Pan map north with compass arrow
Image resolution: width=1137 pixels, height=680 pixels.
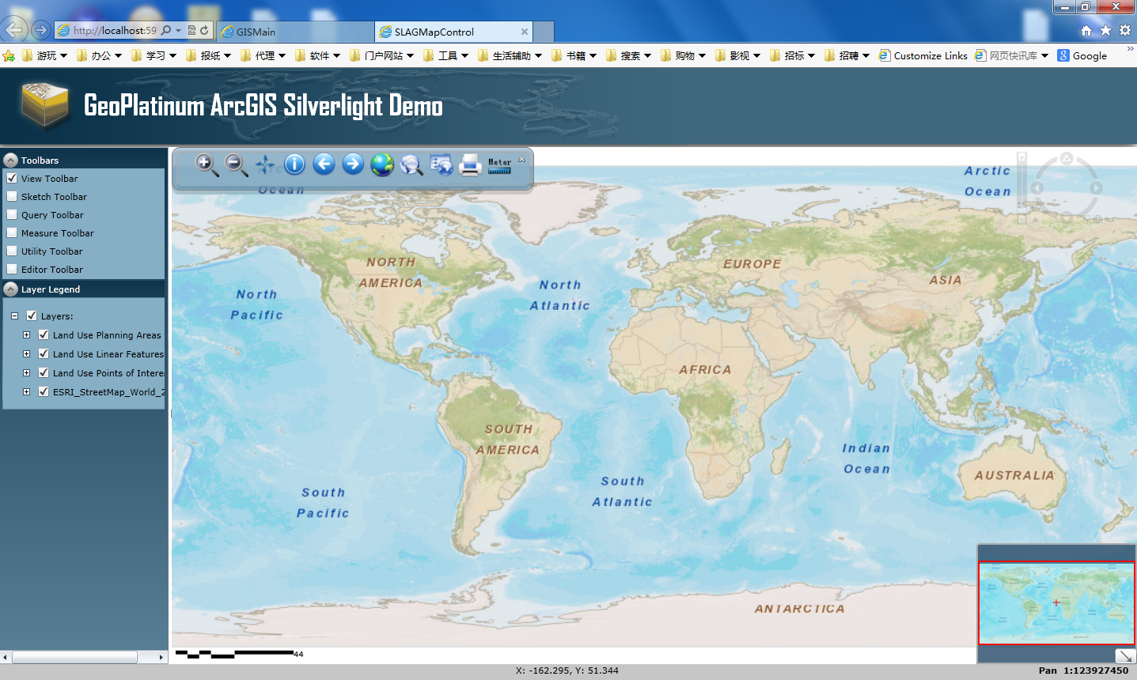coord(1067,158)
